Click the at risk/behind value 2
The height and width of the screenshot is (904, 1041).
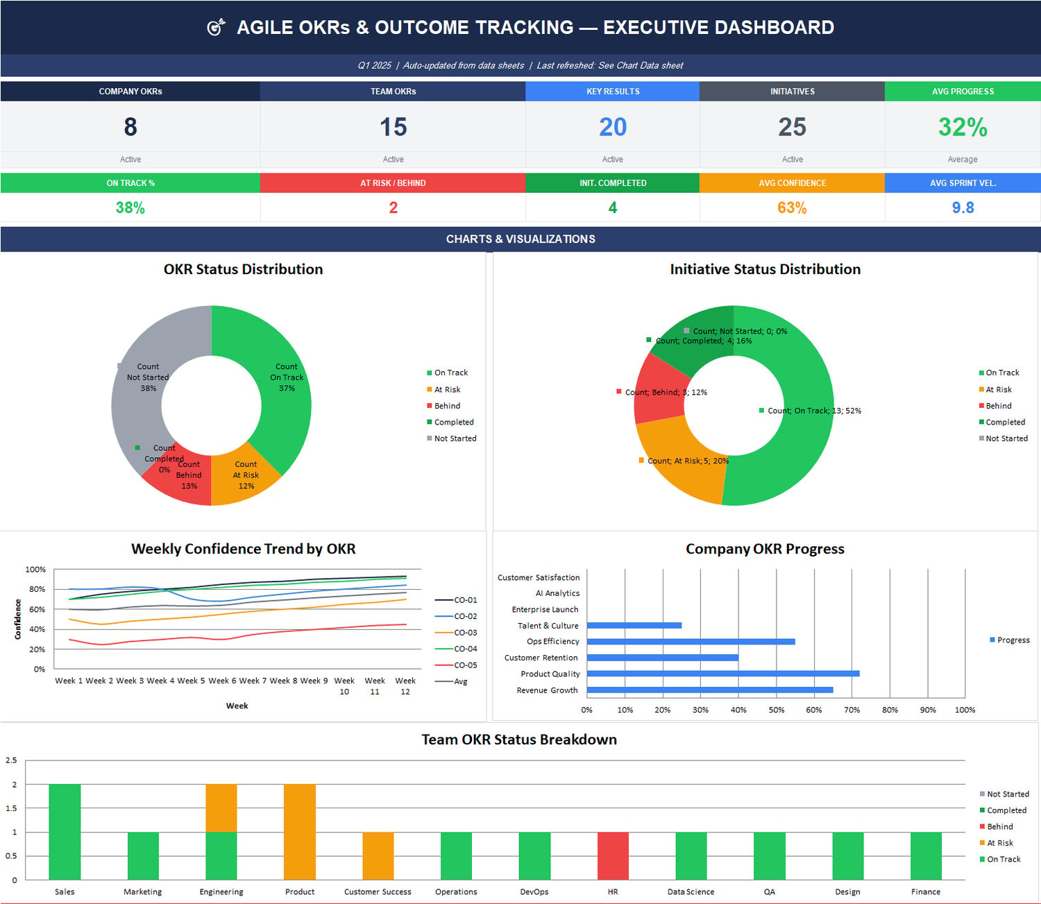point(393,207)
